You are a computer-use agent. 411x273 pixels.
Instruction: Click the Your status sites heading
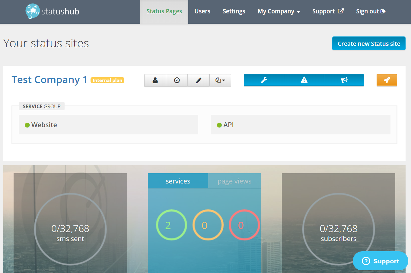(x=46, y=43)
